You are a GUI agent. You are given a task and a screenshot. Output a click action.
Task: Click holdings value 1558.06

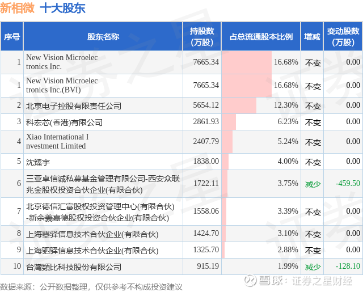[x=206, y=211]
